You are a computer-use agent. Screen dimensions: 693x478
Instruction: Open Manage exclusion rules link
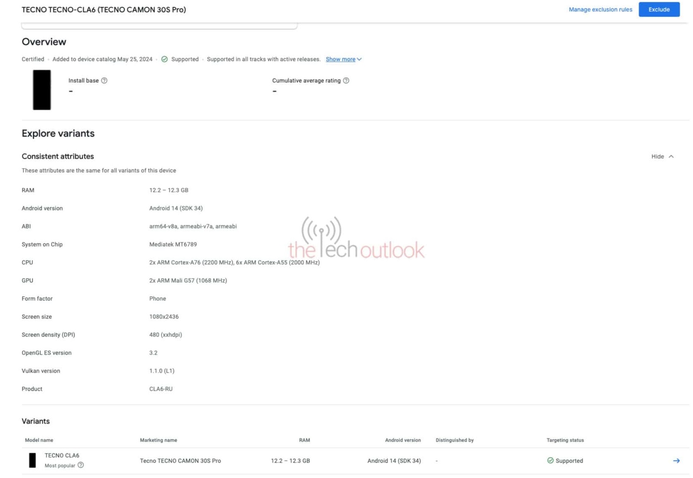[600, 10]
